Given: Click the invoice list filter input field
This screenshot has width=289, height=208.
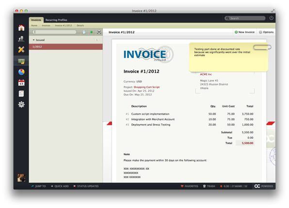Looking at the screenshot, I should pyautogui.click(x=54, y=32).
